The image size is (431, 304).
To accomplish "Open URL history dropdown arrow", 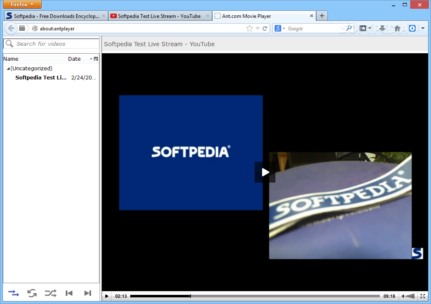I will click(258, 29).
